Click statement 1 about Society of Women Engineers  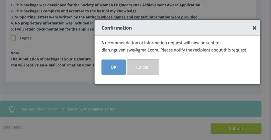click(x=106, y=5)
